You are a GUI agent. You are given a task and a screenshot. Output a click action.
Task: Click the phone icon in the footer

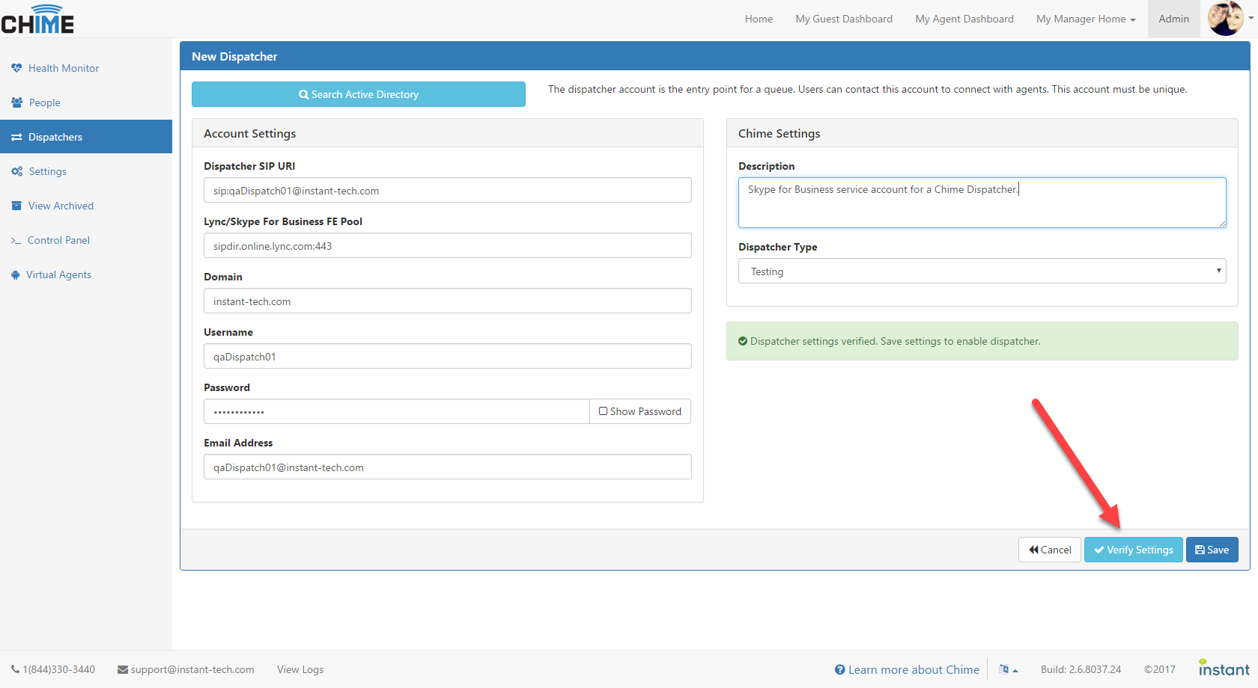point(15,669)
